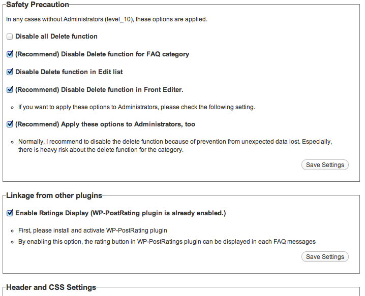Click the 'By enabling this option' bullet text
365x296 pixels.
(167, 241)
